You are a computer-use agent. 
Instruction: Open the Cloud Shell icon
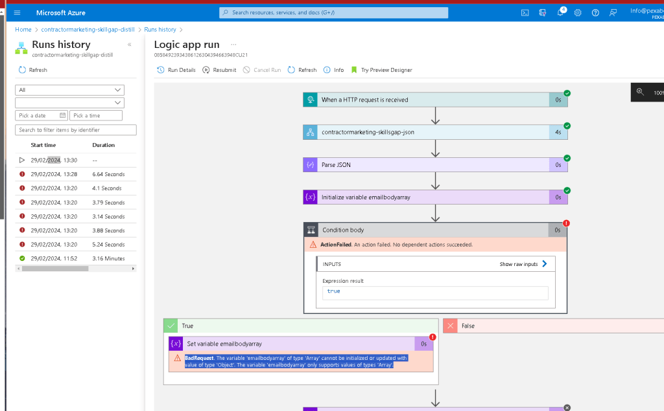(x=525, y=13)
